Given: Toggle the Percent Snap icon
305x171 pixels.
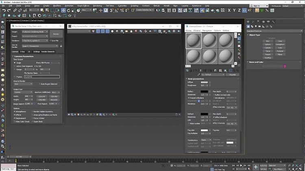Looking at the screenshot, I should tap(122, 10).
